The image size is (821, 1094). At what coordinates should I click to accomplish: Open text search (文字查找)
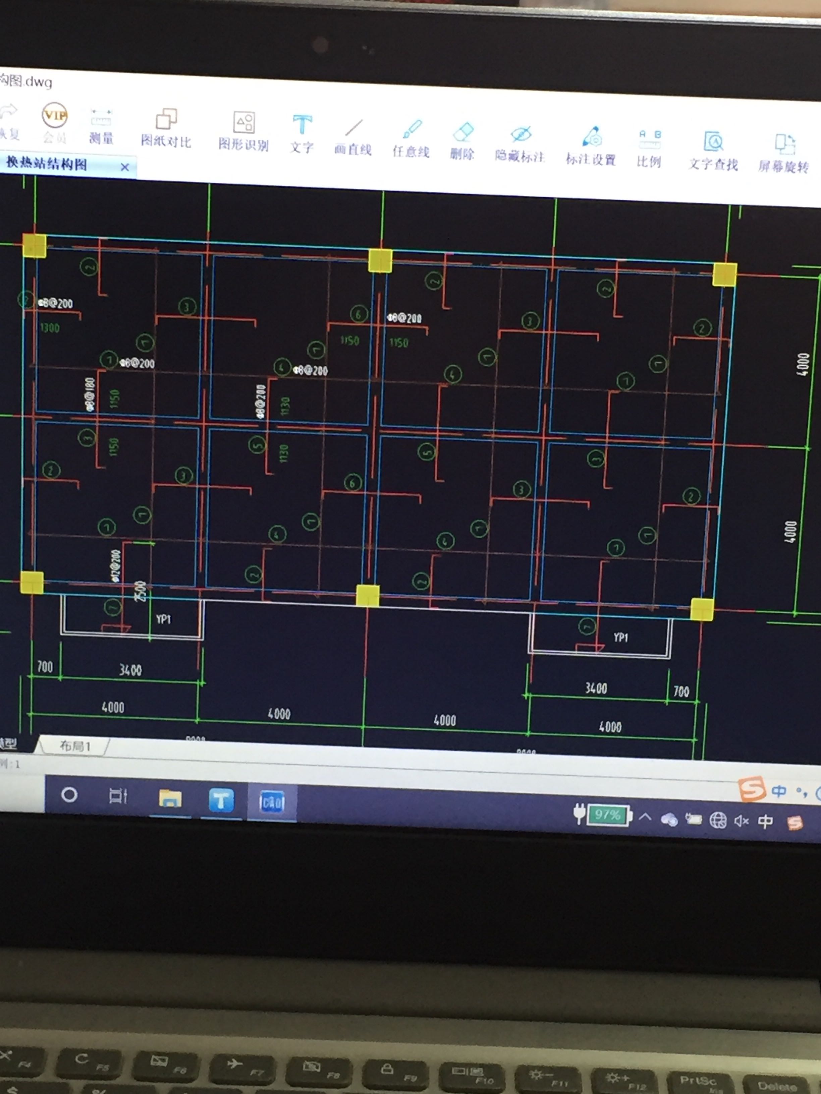pos(713,142)
